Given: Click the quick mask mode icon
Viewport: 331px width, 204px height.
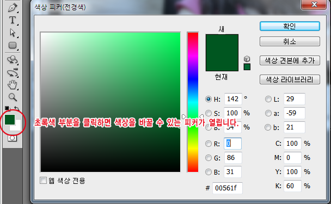Looking at the screenshot, I should pyautogui.click(x=12, y=138).
